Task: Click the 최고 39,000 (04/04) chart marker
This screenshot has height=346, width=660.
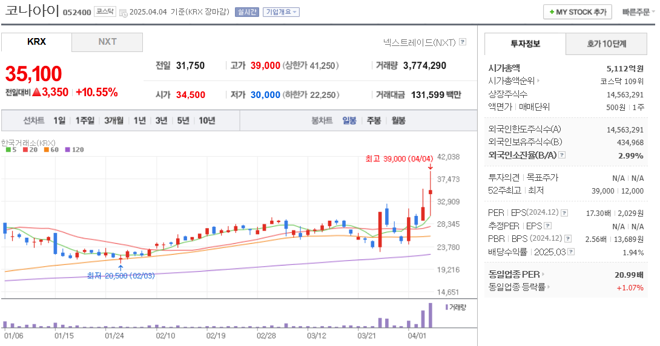Action: click(x=399, y=158)
